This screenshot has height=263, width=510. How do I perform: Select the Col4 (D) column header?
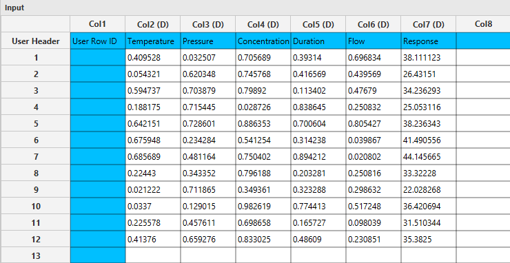[263, 24]
